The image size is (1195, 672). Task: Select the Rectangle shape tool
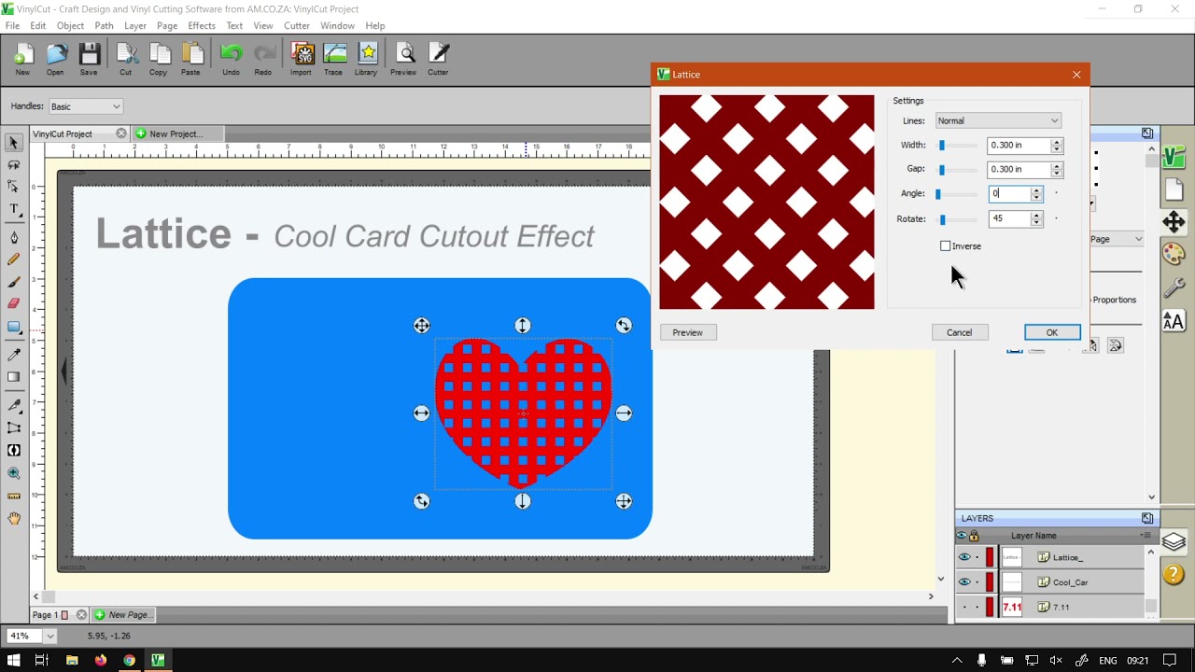click(x=14, y=328)
